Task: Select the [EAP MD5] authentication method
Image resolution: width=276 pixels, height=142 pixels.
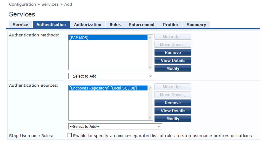Action: click(x=108, y=38)
